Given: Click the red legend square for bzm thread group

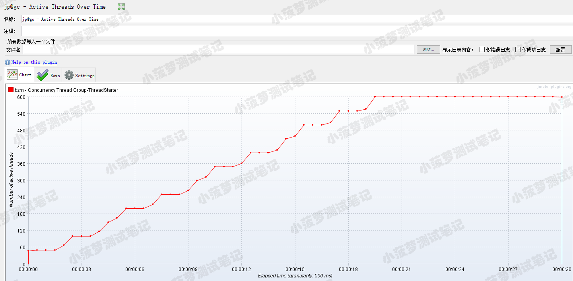Looking at the screenshot, I should pos(11,90).
